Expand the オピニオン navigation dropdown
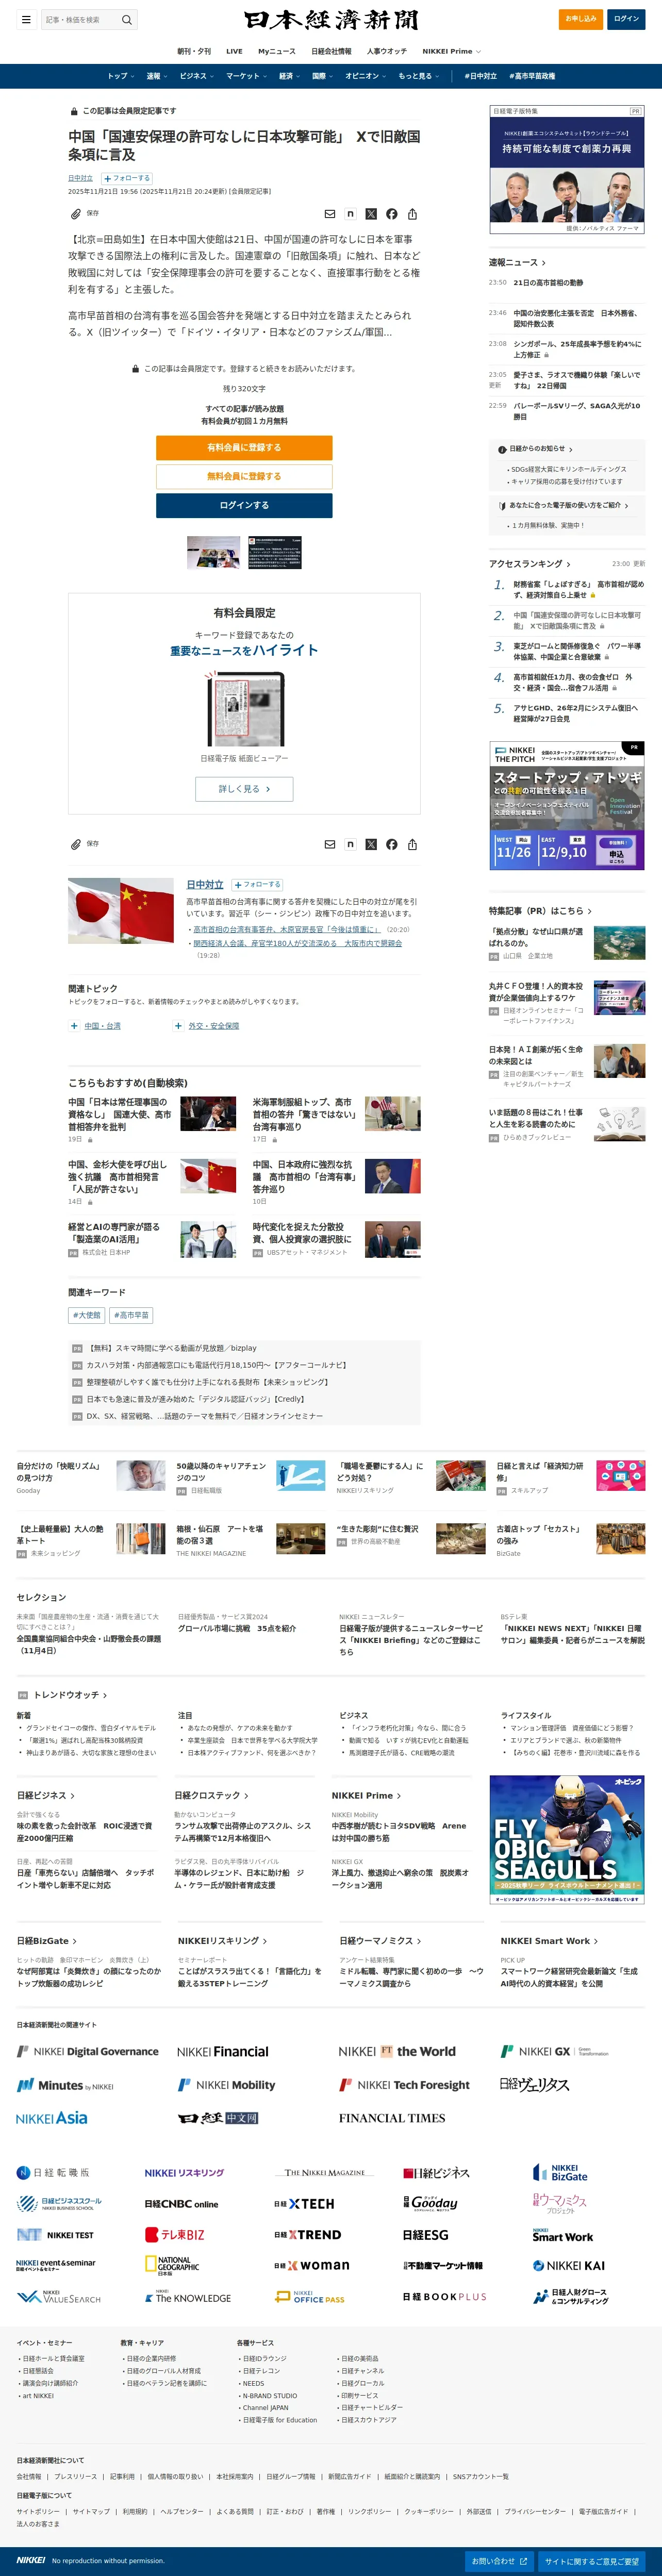 tap(365, 76)
